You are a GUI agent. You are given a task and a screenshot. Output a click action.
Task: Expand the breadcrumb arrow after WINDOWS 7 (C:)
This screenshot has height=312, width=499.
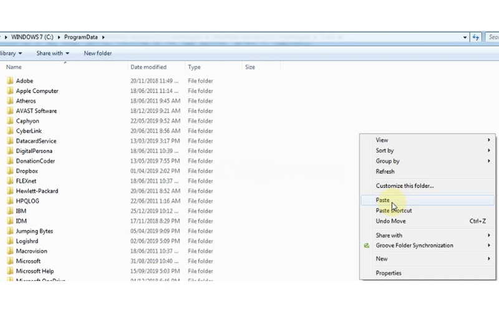[x=59, y=37]
